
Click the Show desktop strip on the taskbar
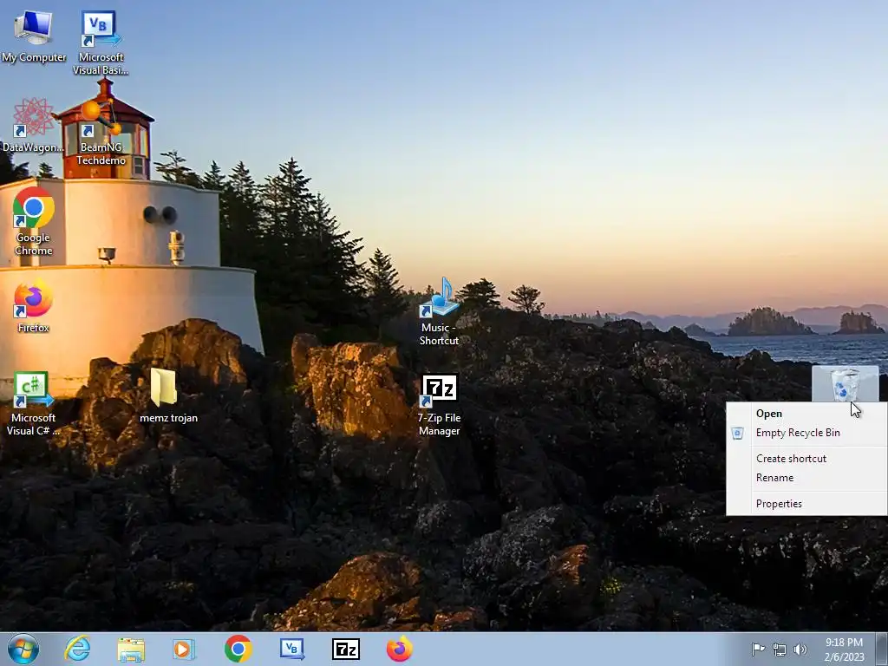[x=882, y=649]
